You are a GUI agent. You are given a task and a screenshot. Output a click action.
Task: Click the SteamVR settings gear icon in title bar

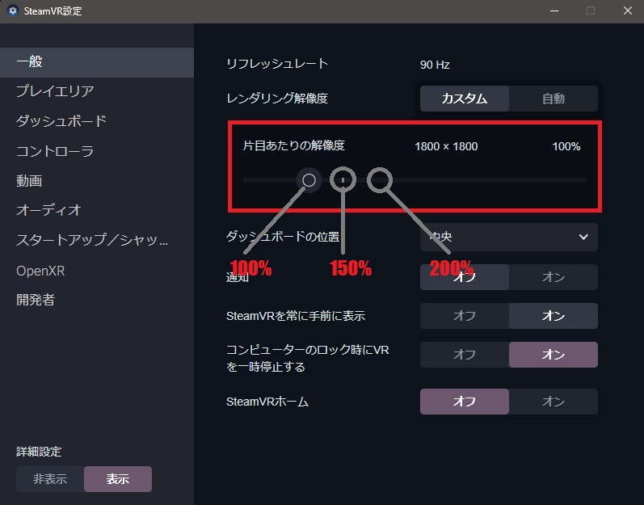[13, 11]
